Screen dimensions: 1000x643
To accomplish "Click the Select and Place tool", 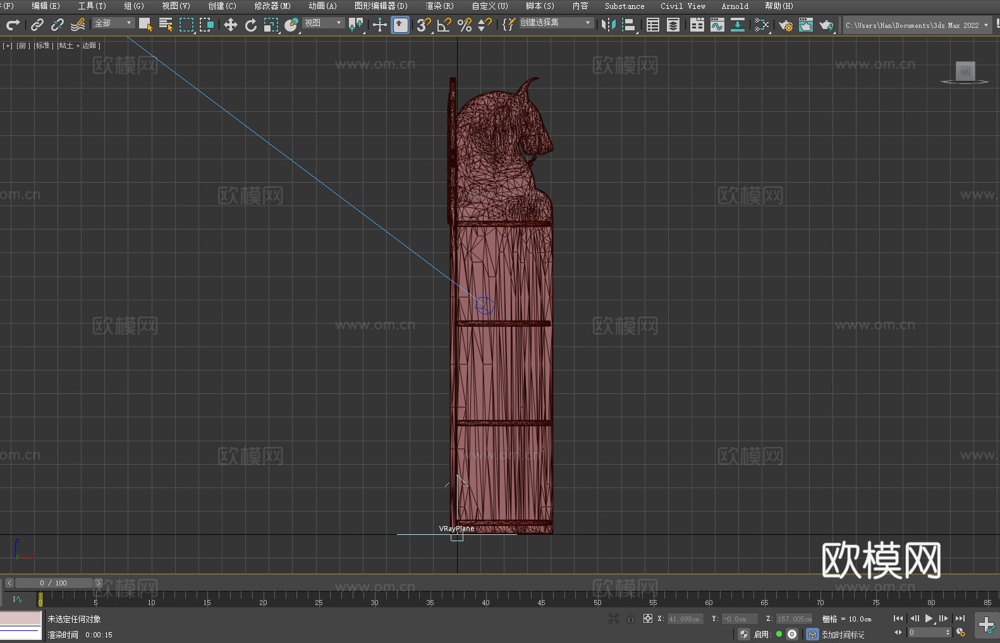I will pyautogui.click(x=291, y=25).
